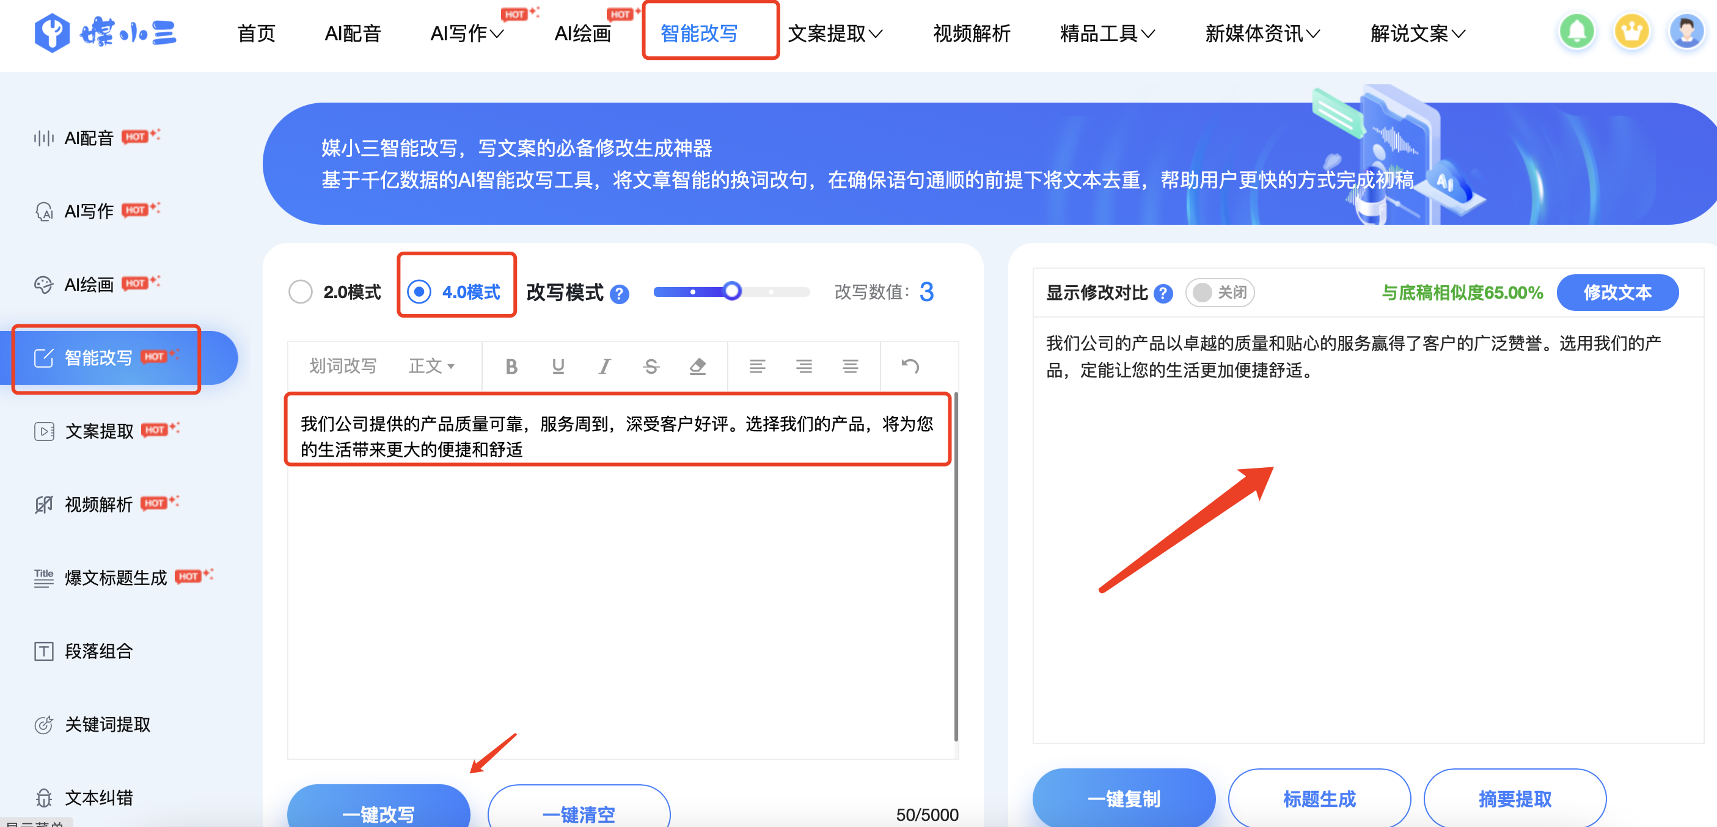Open AI配音 in the top navigation
The image size is (1717, 827).
pyautogui.click(x=353, y=34)
